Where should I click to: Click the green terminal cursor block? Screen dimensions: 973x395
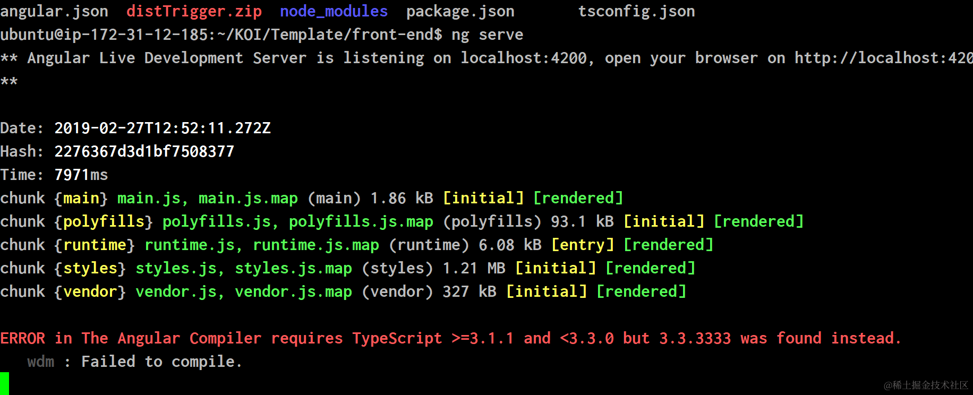(x=4, y=383)
